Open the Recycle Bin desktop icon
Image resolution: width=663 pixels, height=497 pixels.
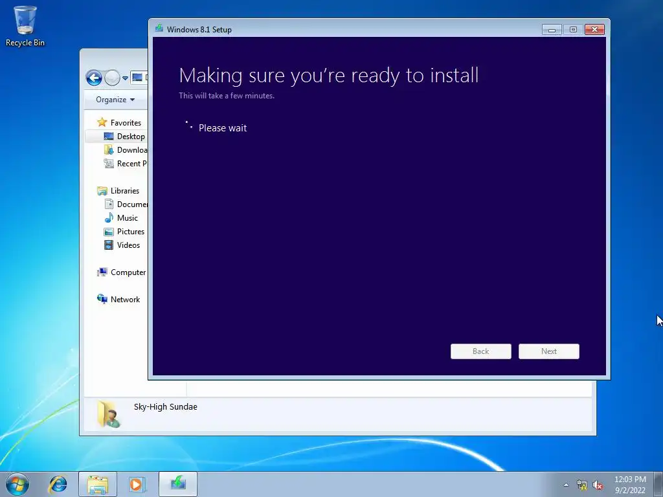point(25,26)
